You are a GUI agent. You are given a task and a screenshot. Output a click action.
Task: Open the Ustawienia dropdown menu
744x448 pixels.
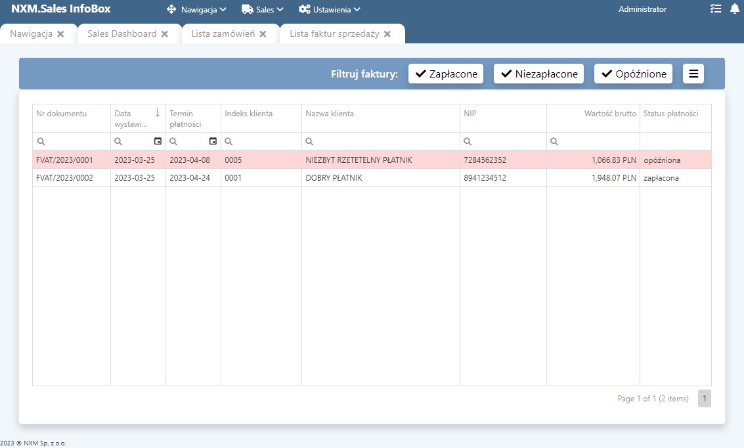point(330,10)
